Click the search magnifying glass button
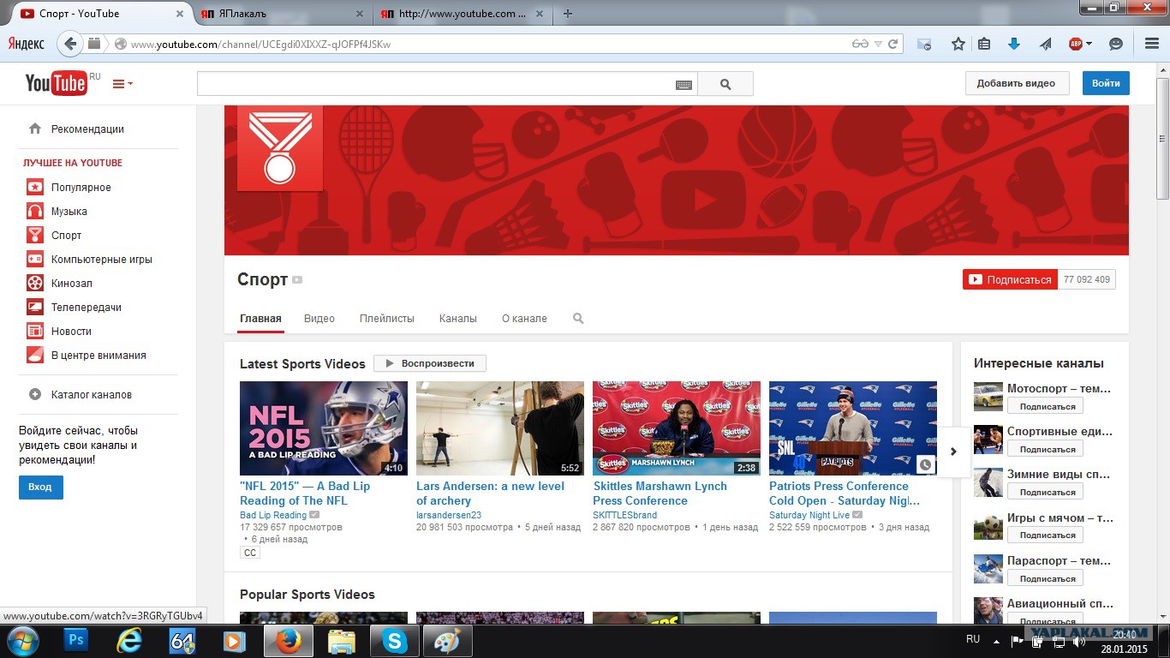Viewport: 1170px width, 658px height. (x=725, y=83)
